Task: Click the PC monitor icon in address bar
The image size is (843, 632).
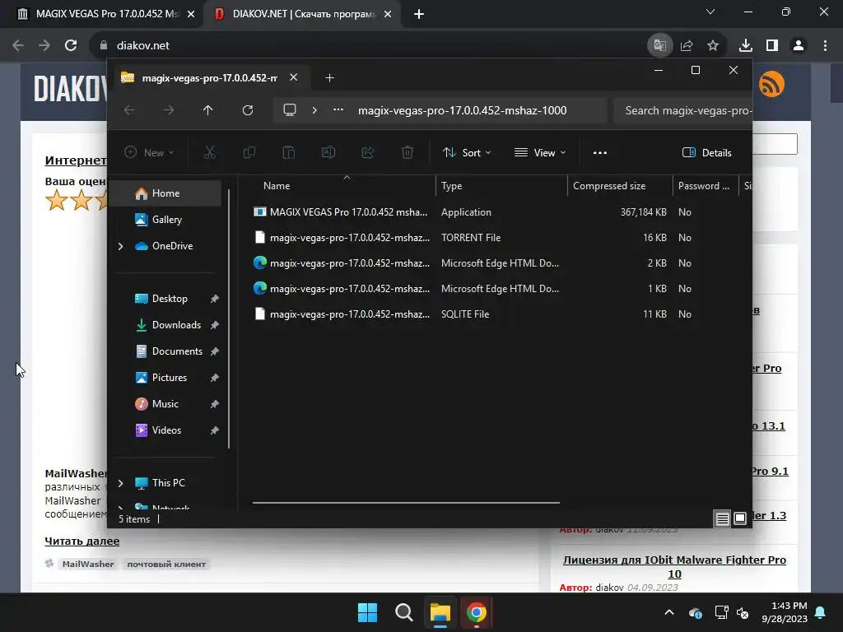Action: point(290,110)
